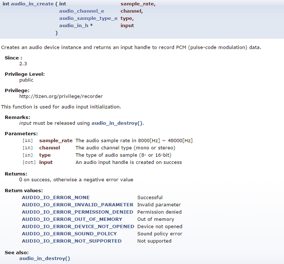
Task: Click the description 'Invalid parameter'
Action: pos(159,205)
